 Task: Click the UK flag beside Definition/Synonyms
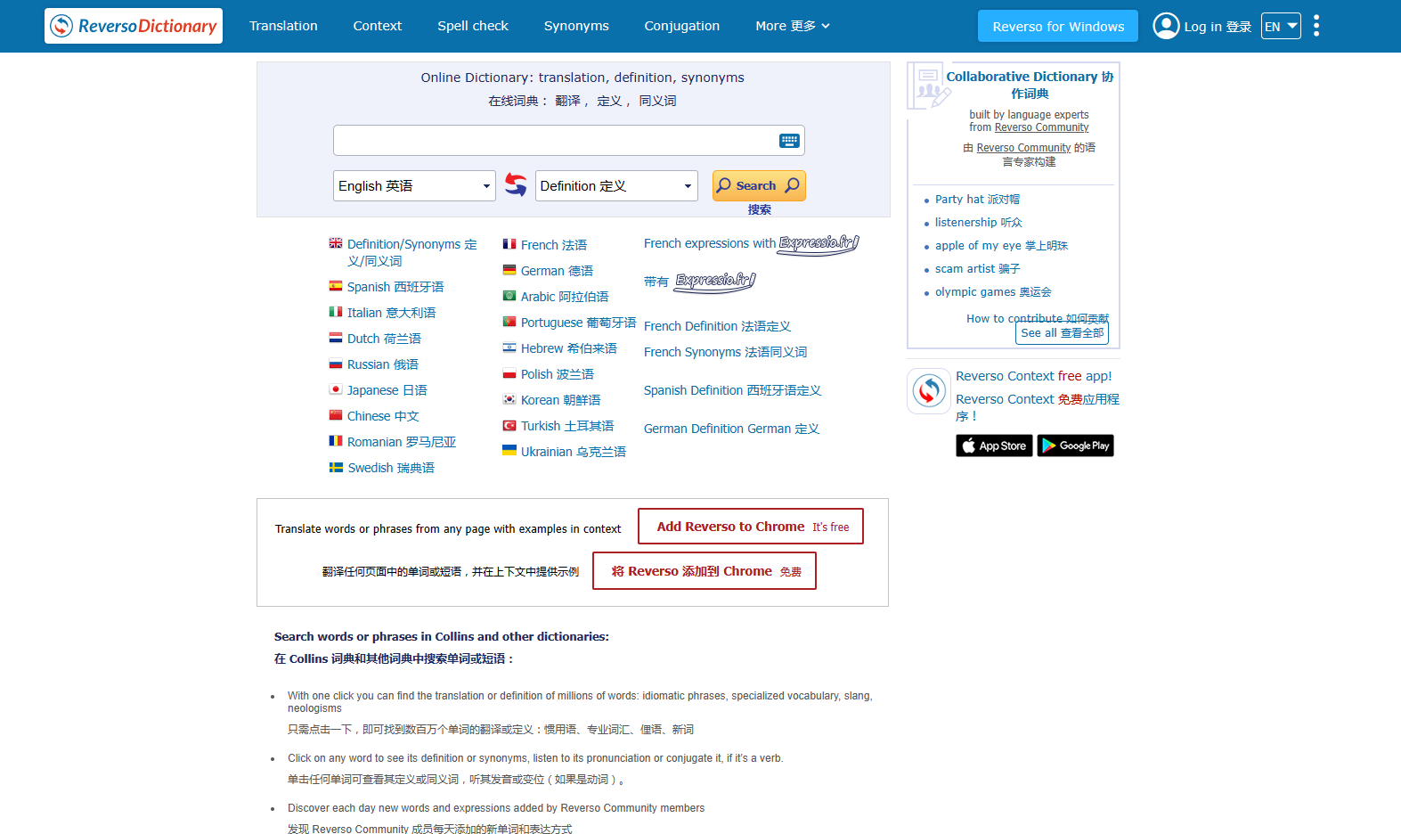(x=336, y=243)
